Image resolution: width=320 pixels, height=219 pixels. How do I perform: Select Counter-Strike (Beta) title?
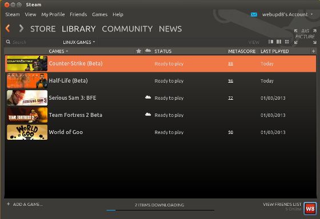click(x=75, y=63)
